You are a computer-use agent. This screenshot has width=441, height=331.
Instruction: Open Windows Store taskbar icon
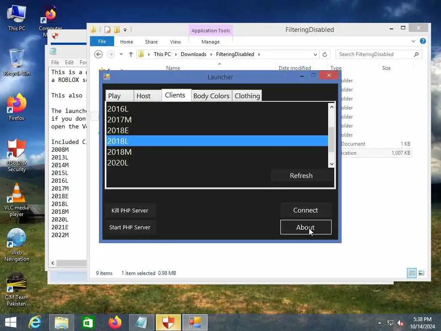88,322
